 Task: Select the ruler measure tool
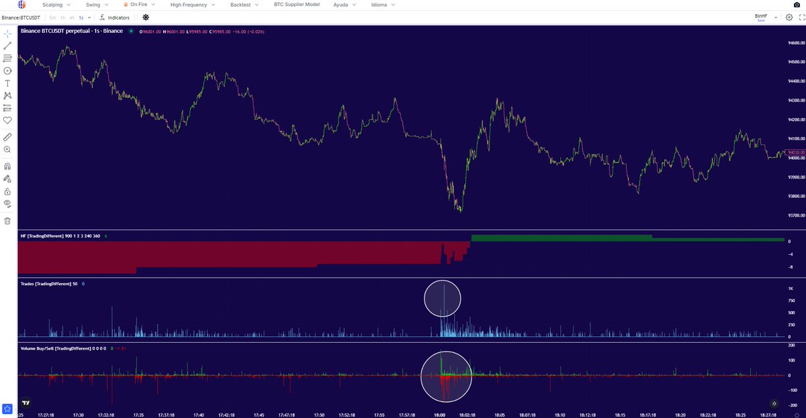coord(7,137)
